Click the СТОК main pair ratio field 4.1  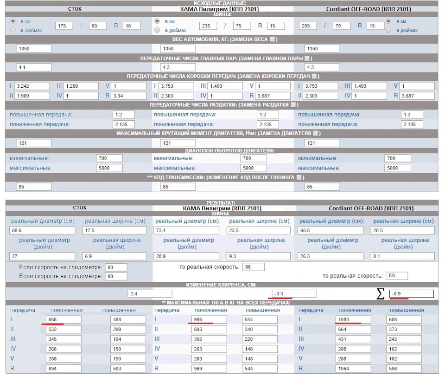[34, 67]
